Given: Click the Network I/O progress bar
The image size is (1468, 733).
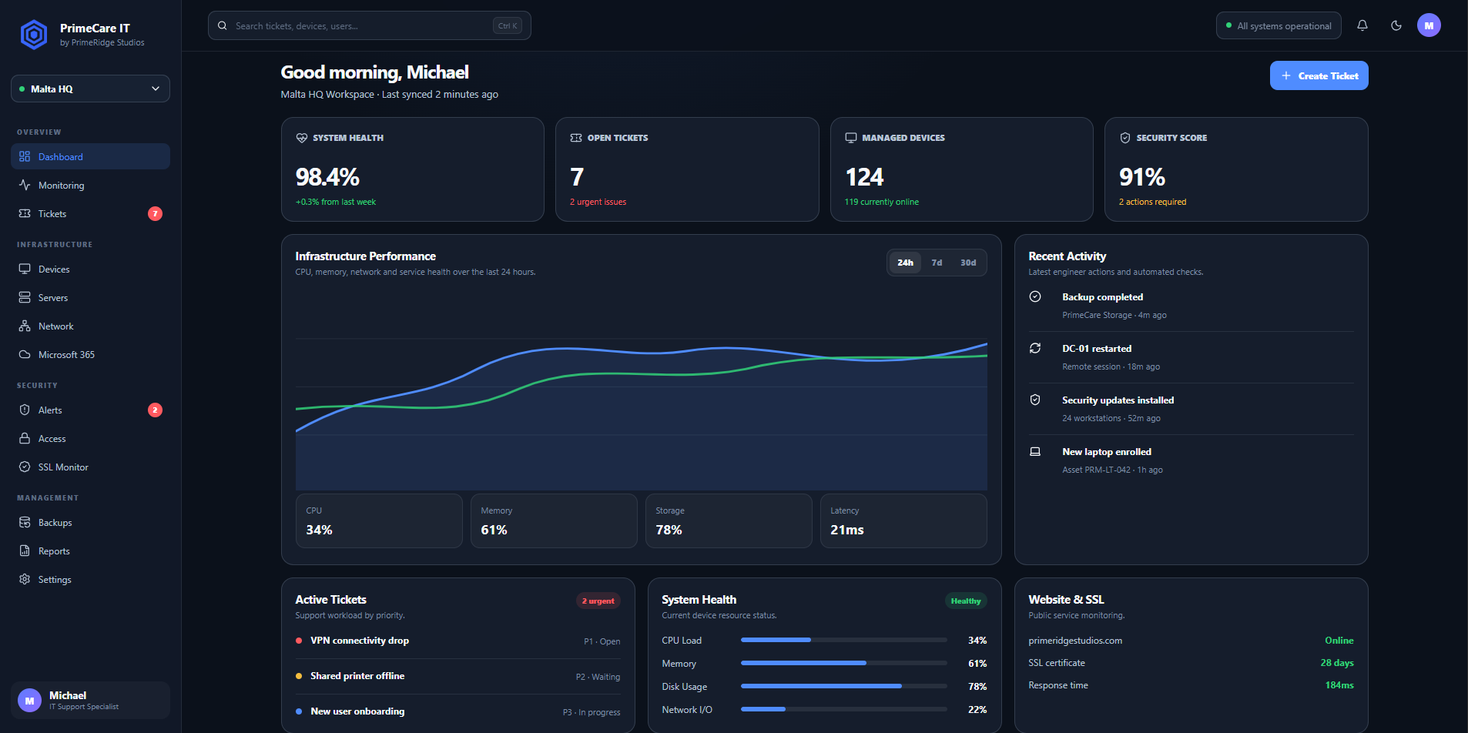Looking at the screenshot, I should (844, 709).
